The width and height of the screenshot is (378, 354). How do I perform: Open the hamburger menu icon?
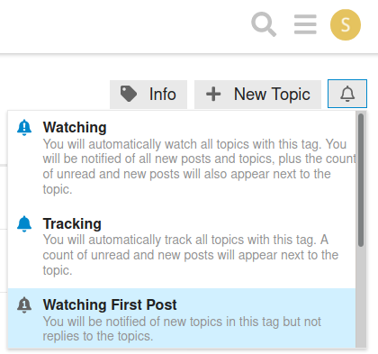tap(305, 24)
